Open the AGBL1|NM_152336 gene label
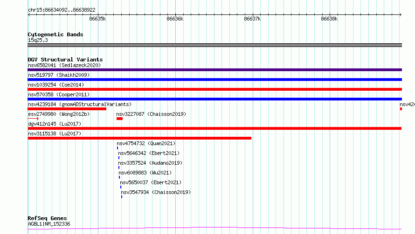This screenshot has width=415, height=234. click(49, 224)
